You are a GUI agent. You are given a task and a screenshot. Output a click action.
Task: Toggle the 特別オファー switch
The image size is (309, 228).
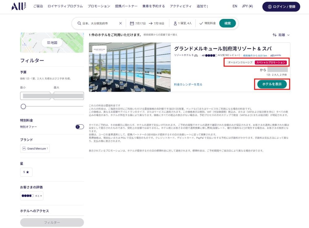coord(80,127)
